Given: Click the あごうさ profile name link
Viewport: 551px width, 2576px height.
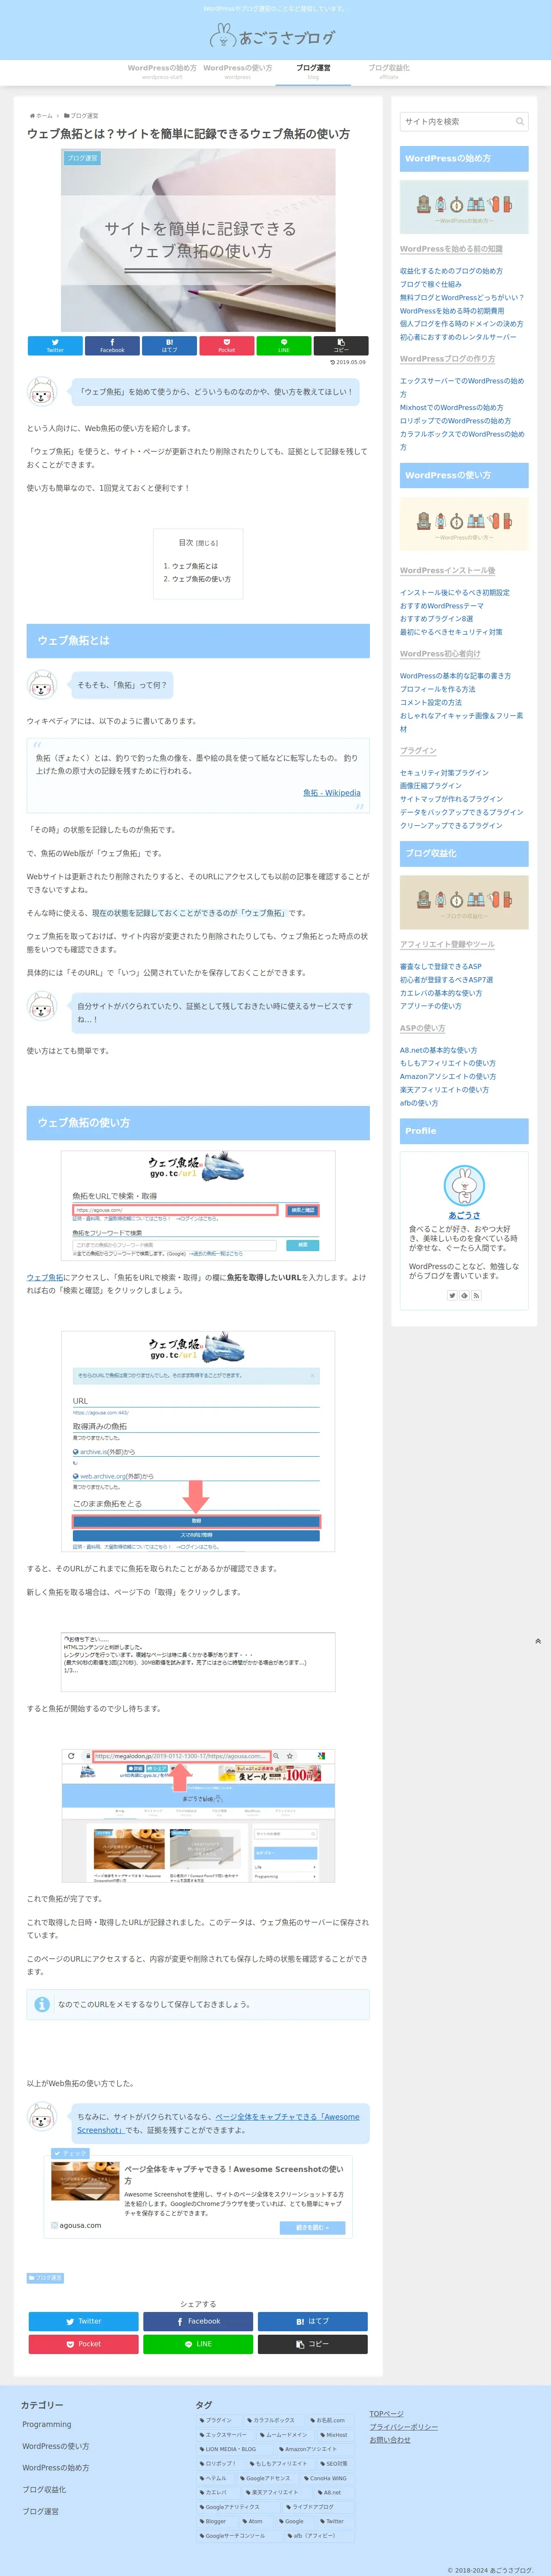Looking at the screenshot, I should tap(464, 1215).
